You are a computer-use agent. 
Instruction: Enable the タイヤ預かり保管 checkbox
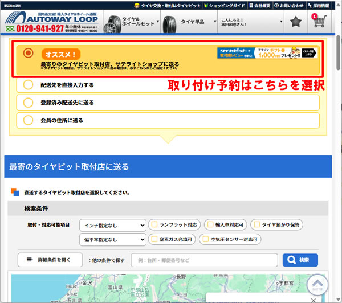pos(256,224)
